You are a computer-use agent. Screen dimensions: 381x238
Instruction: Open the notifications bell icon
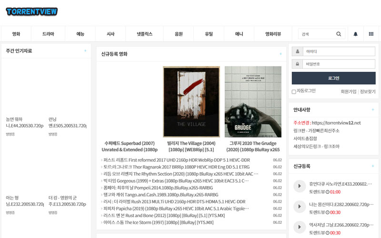[x=355, y=34]
